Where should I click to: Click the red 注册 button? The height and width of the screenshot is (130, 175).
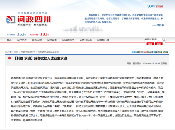coord(150,44)
